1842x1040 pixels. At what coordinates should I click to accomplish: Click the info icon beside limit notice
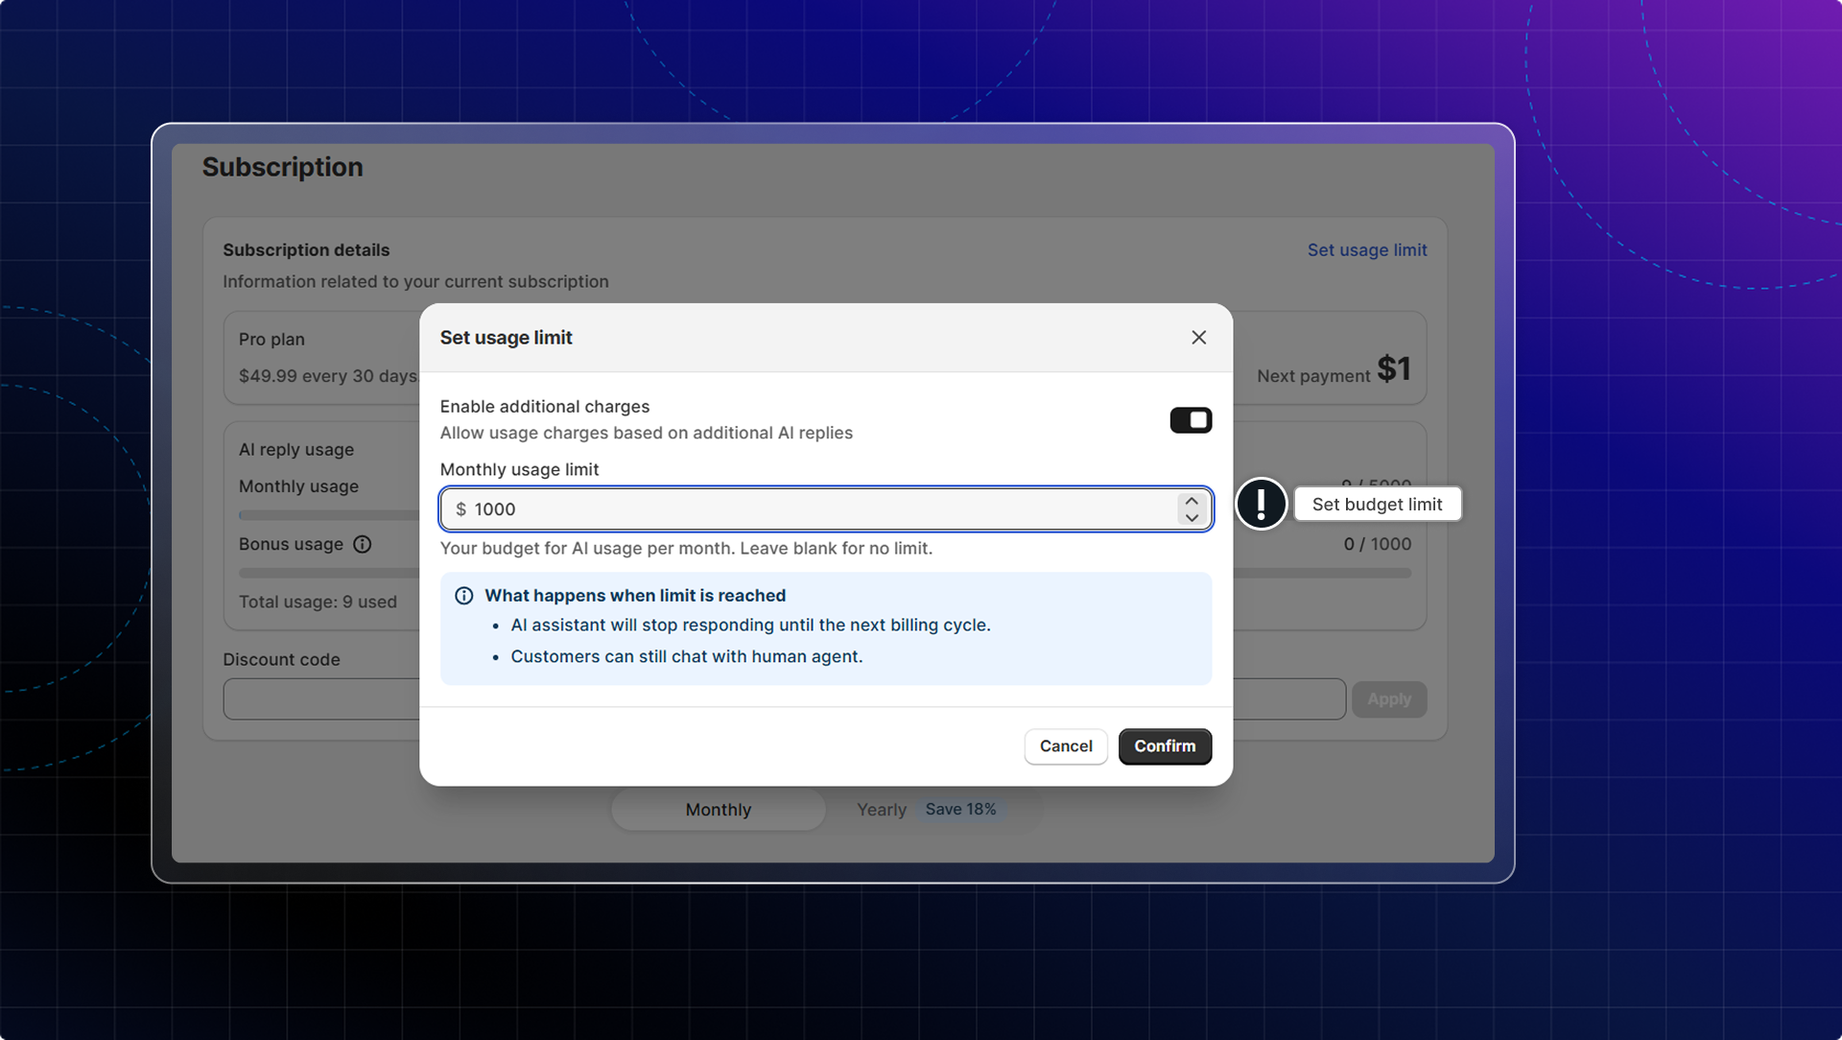click(x=464, y=596)
